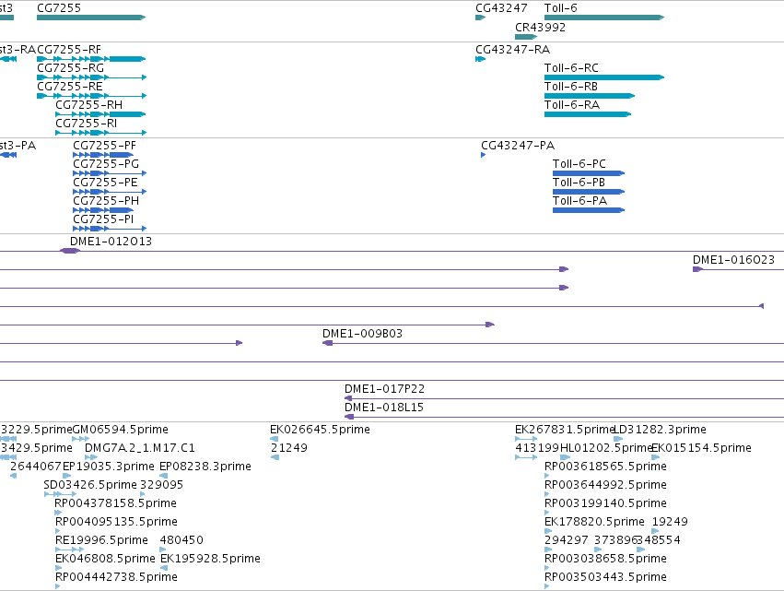Select EST HL01202.5prime
The image size is (784, 591).
565,457
